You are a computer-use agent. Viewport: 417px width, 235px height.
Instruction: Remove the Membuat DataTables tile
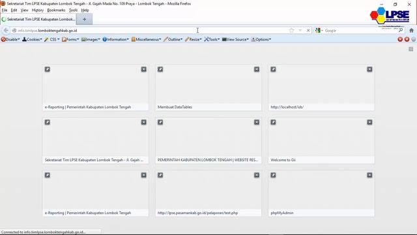coord(257,69)
